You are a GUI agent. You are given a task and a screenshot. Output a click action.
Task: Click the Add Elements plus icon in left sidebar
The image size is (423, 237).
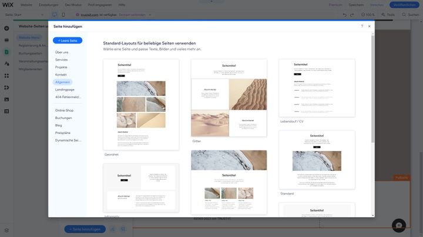click(x=6, y=28)
